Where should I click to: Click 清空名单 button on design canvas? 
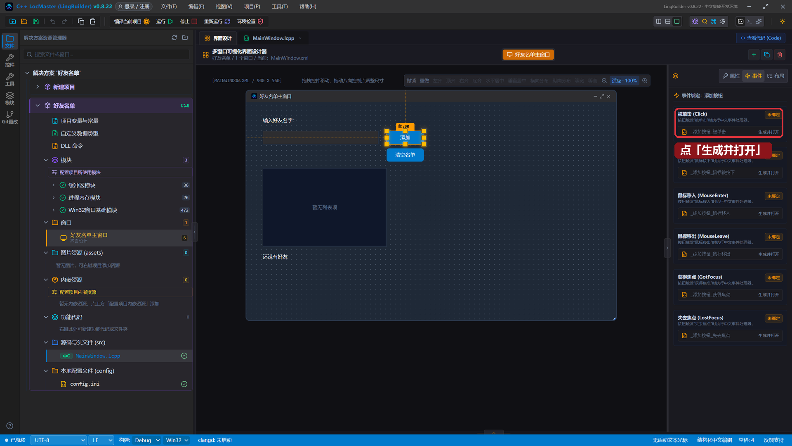pos(405,155)
